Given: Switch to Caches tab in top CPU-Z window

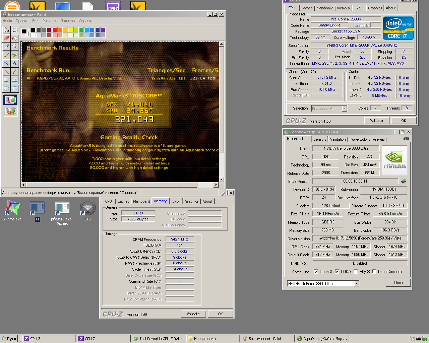Looking at the screenshot, I should click(x=306, y=8).
